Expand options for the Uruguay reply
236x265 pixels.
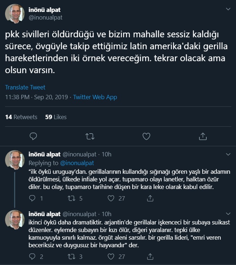[x=228, y=154]
